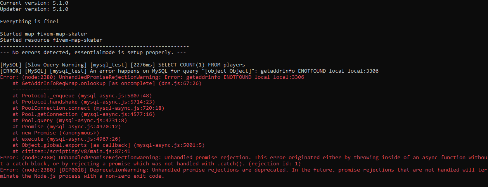Click the 'Everything is fine!' message
488x187 pixels.
click(29, 22)
